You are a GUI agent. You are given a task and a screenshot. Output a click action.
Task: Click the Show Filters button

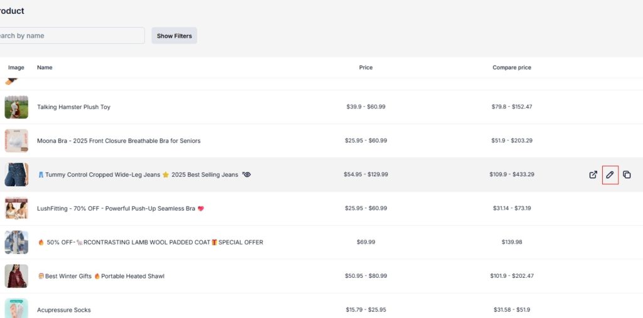click(x=175, y=36)
